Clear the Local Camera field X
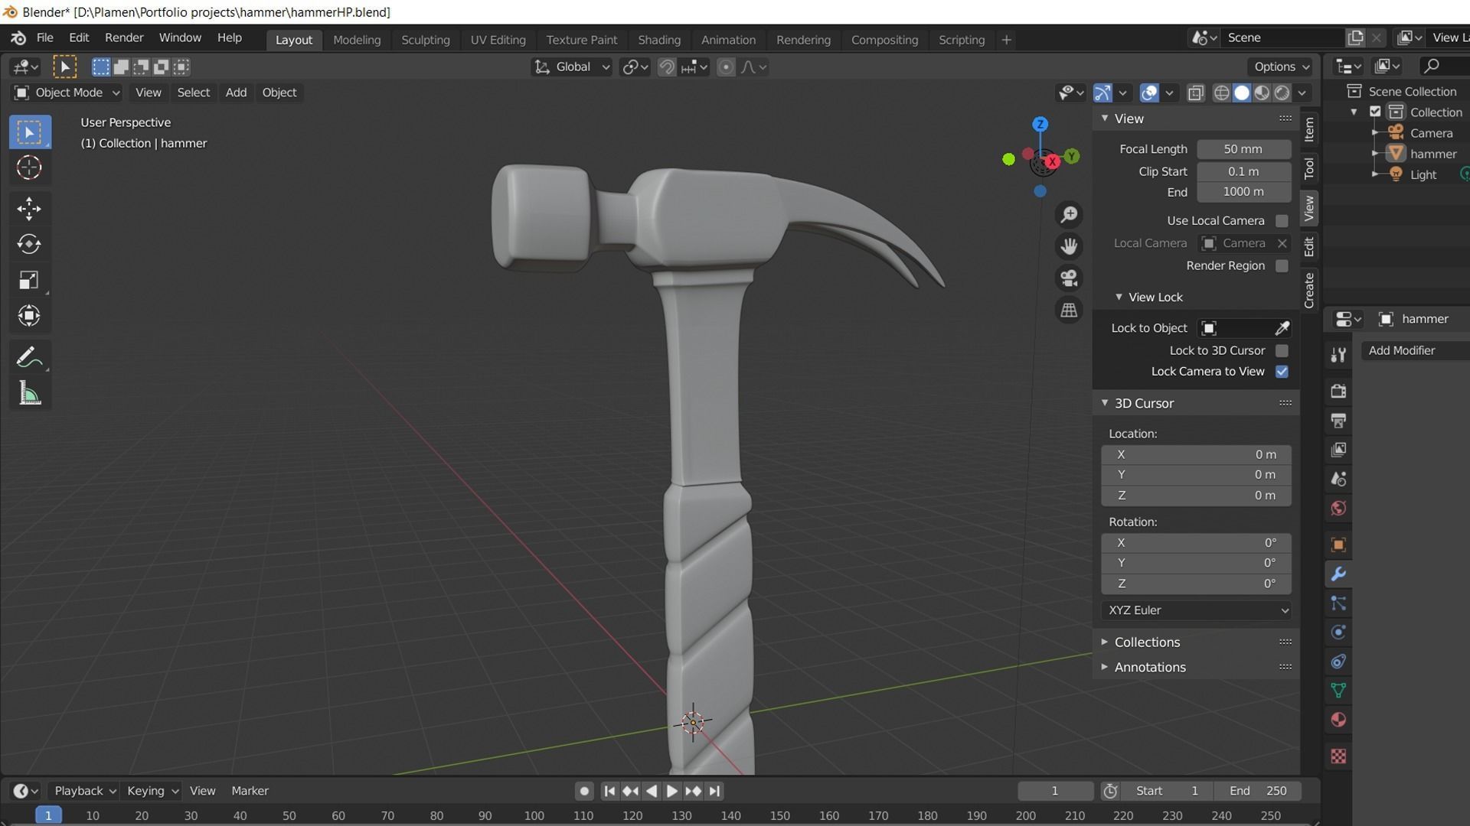Viewport: 1470px width, 826px height. pyautogui.click(x=1282, y=243)
